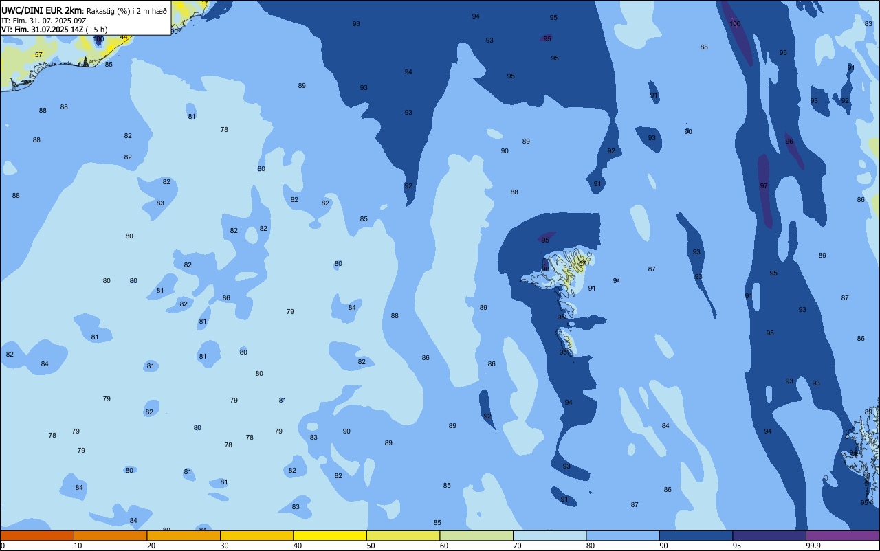Select the "60" legend tick label
This screenshot has width=880, height=551.
click(444, 546)
